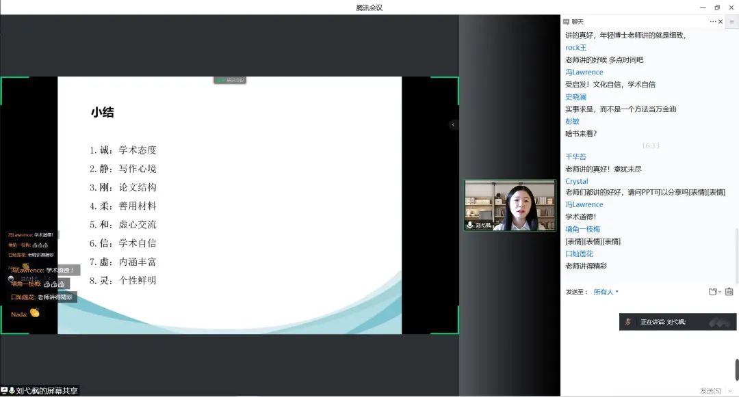
Task: Click the microphone icon on the speaker's video thumbnail
Action: pos(470,225)
